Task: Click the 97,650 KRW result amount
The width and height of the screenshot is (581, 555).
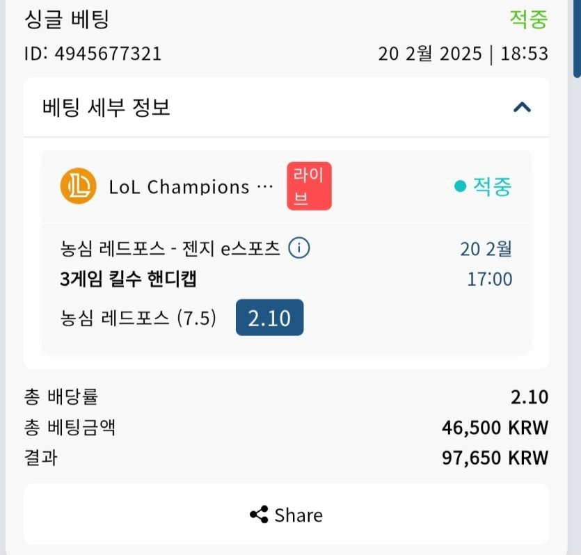Action: pyautogui.click(x=495, y=458)
